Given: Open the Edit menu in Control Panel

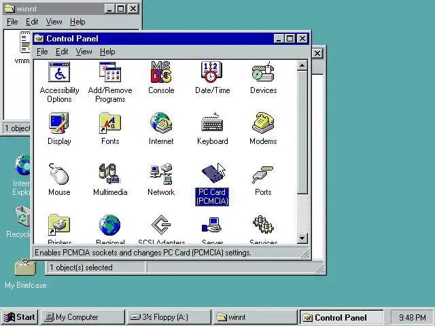Looking at the screenshot, I should coord(62,52).
